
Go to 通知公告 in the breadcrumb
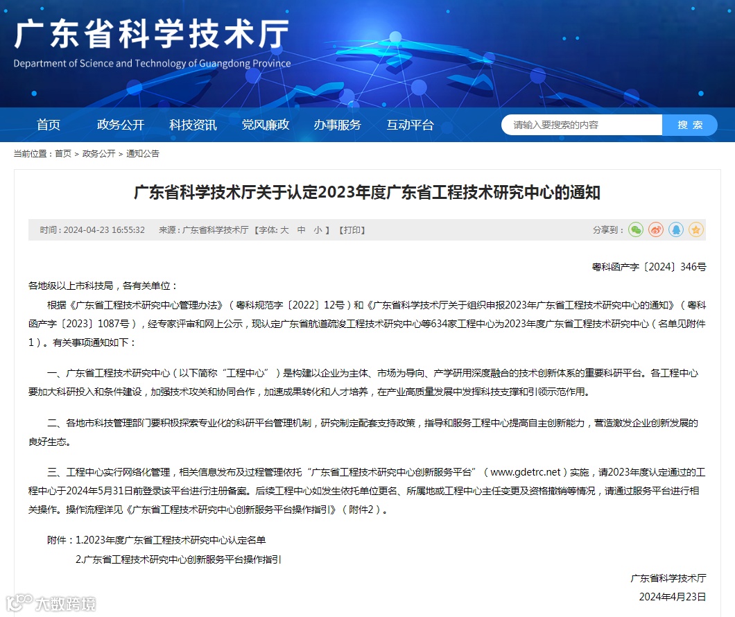[143, 154]
